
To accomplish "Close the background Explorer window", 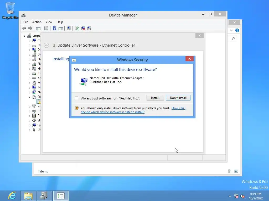I will tap(235, 23).
